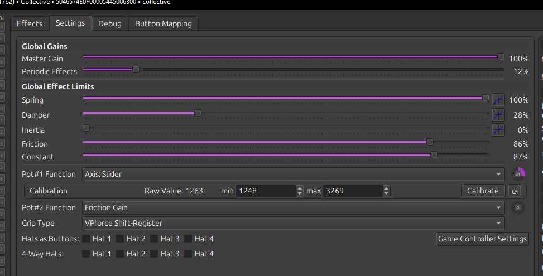This screenshot has height=276, width=543.
Task: Click the Calibrate button
Action: pos(483,191)
